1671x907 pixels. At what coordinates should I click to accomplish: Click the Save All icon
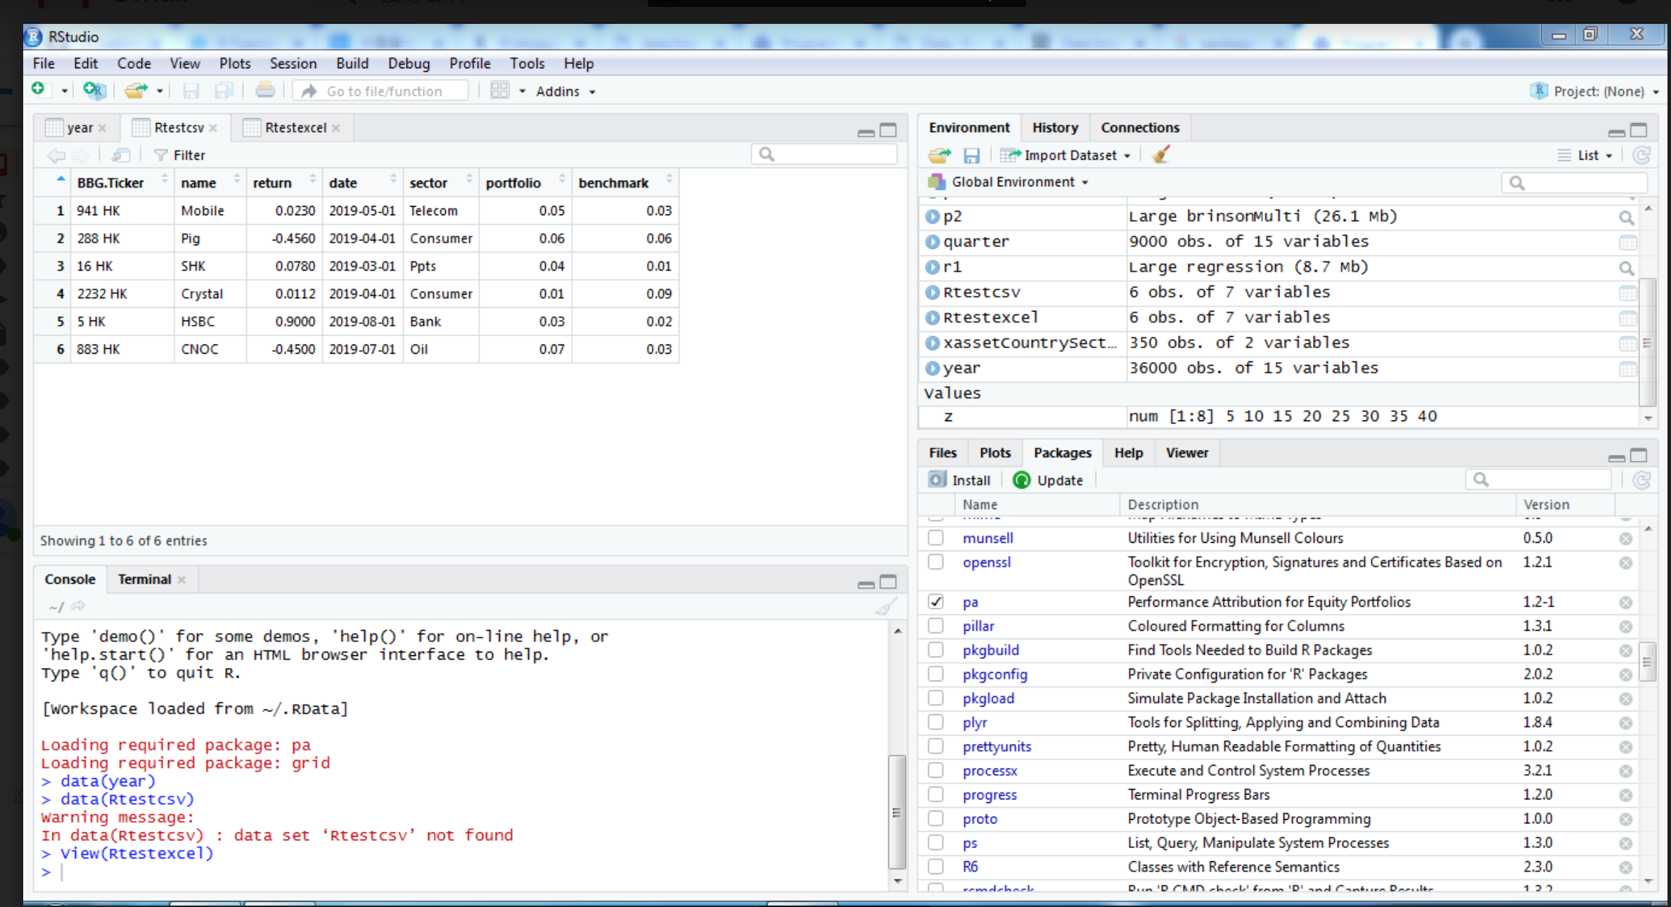224,91
